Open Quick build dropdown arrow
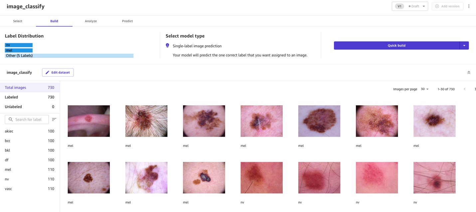476x212 pixels. [464, 46]
